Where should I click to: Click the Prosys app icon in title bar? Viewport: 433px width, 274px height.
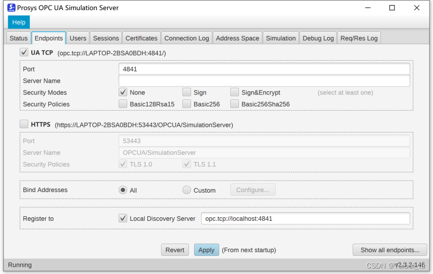click(x=11, y=8)
